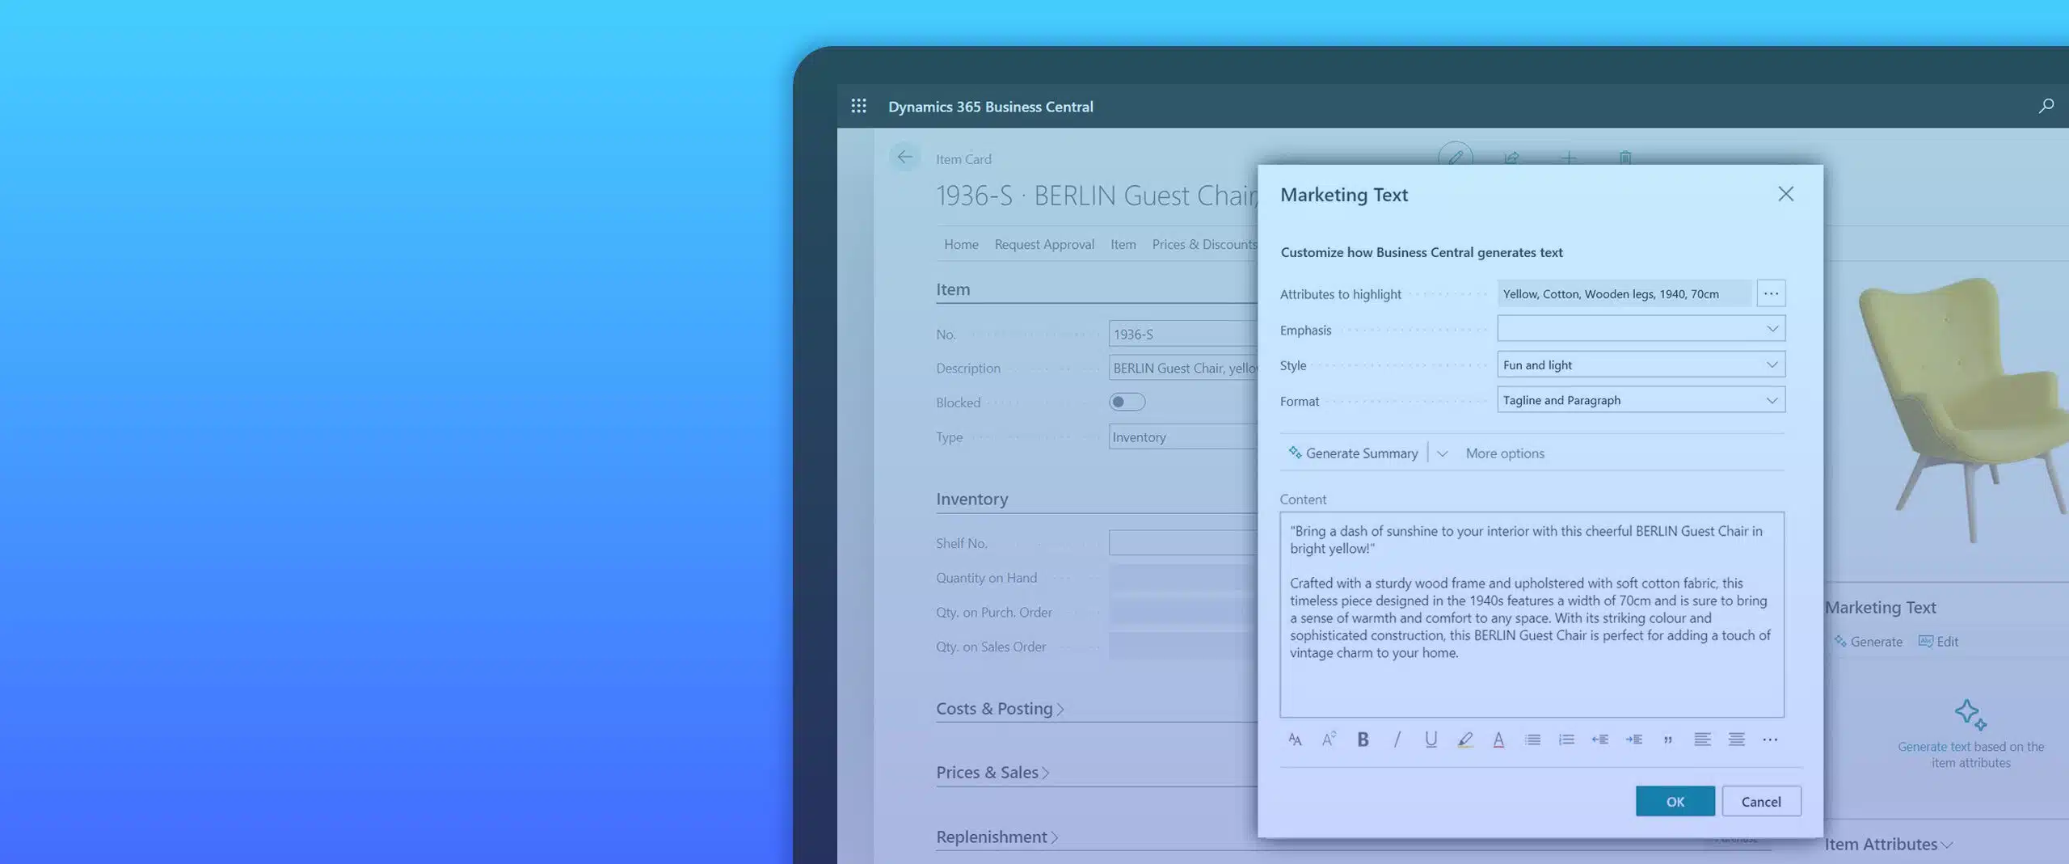Click the search magnifier icon

pyautogui.click(x=2045, y=106)
